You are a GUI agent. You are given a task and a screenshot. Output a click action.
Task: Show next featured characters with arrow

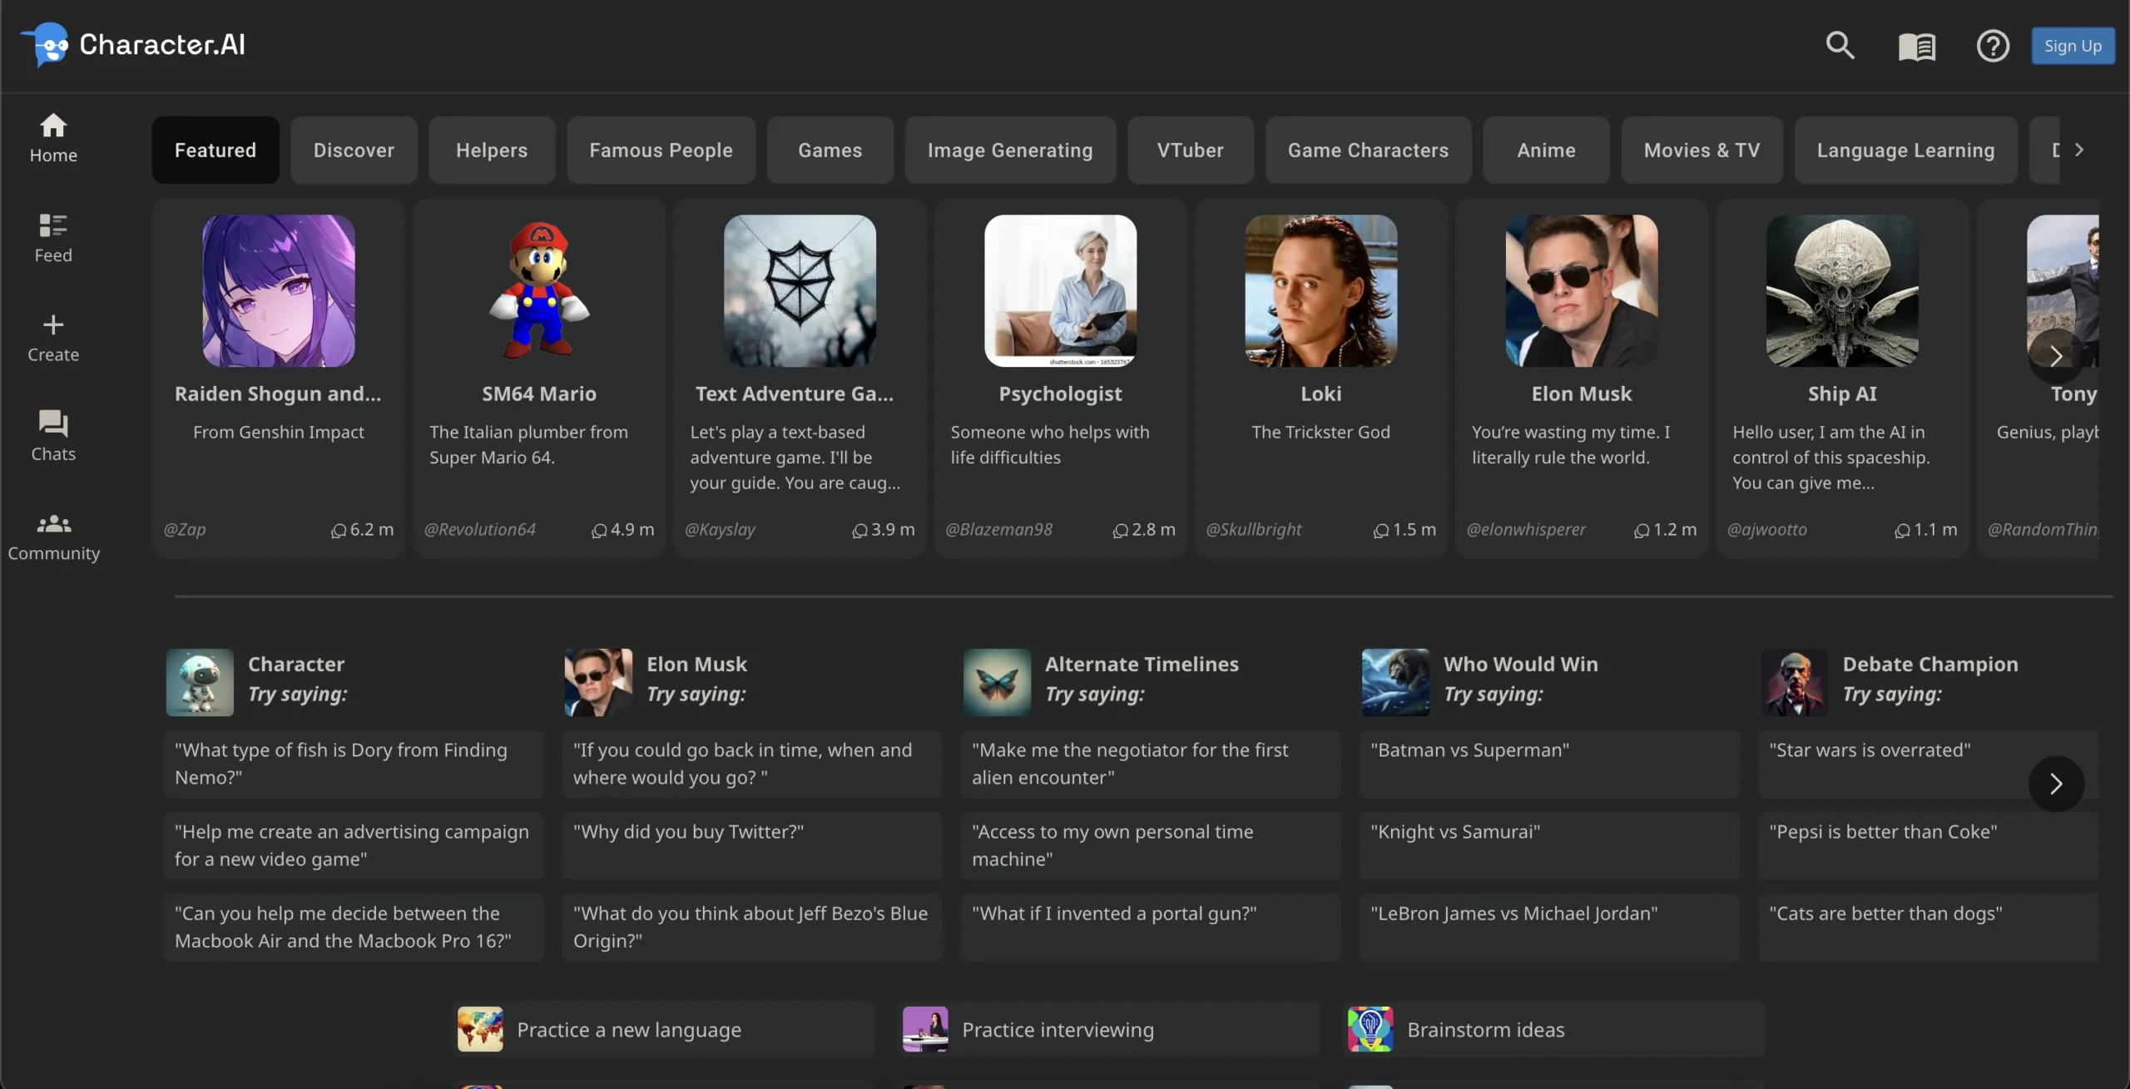point(2056,356)
